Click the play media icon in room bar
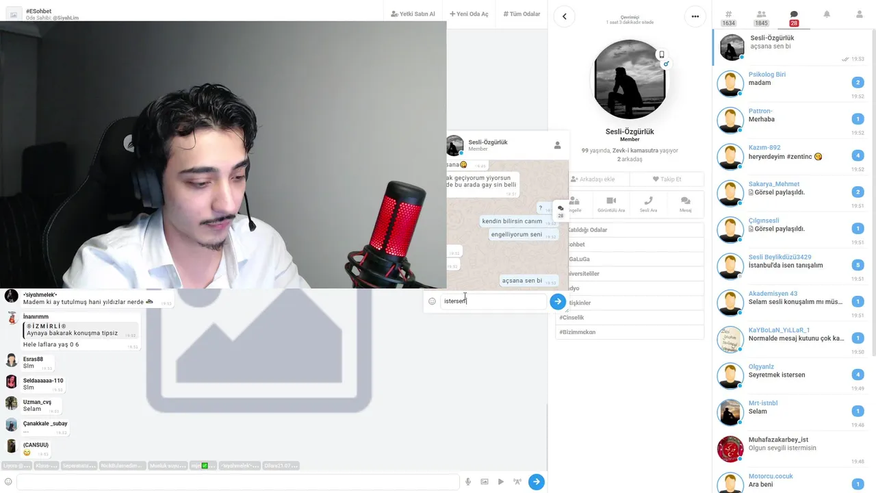Viewport: 876px width, 493px height. [501, 482]
